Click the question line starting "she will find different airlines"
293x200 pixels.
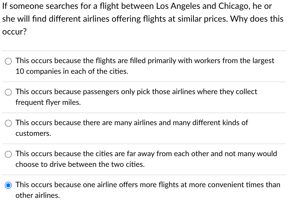click(143, 19)
